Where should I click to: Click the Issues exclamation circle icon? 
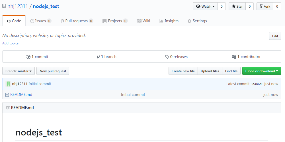click(x=32, y=21)
